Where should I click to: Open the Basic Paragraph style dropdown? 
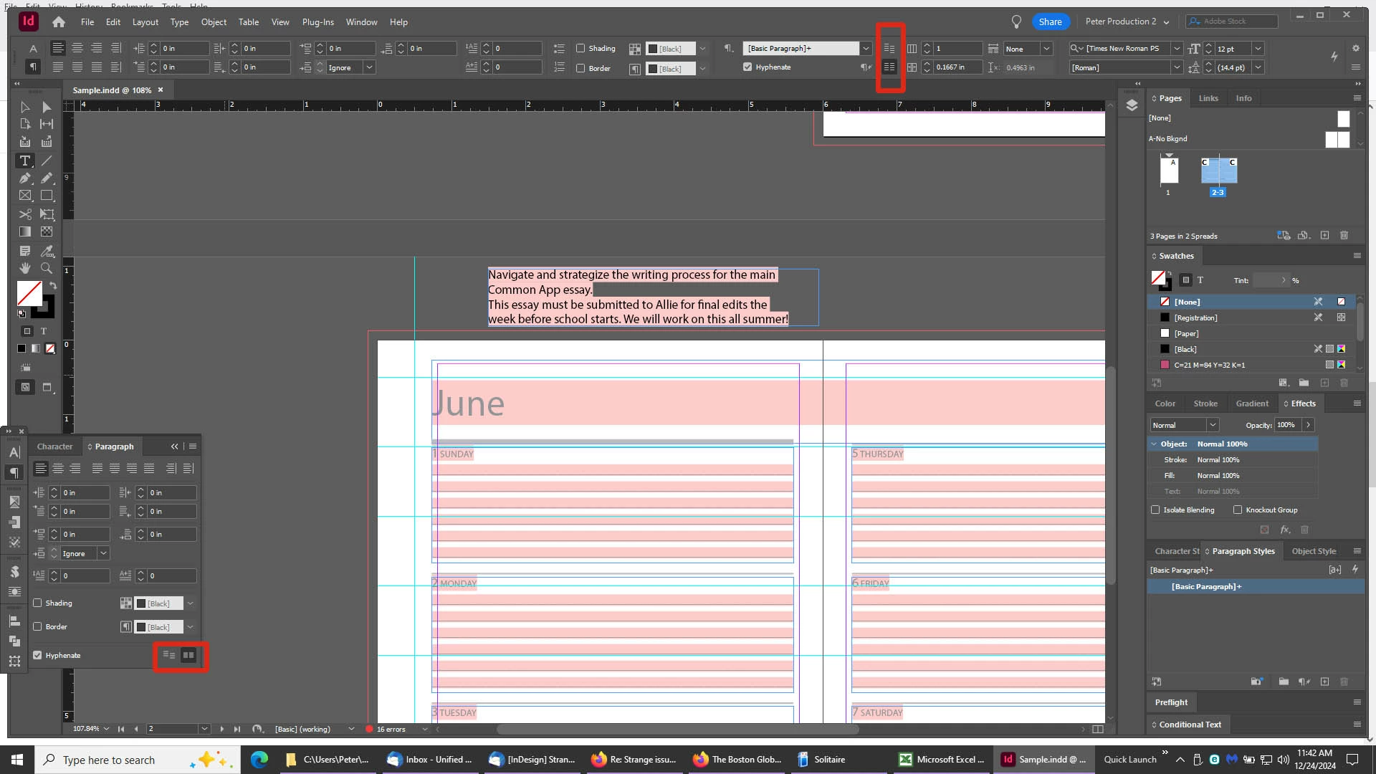pos(866,48)
